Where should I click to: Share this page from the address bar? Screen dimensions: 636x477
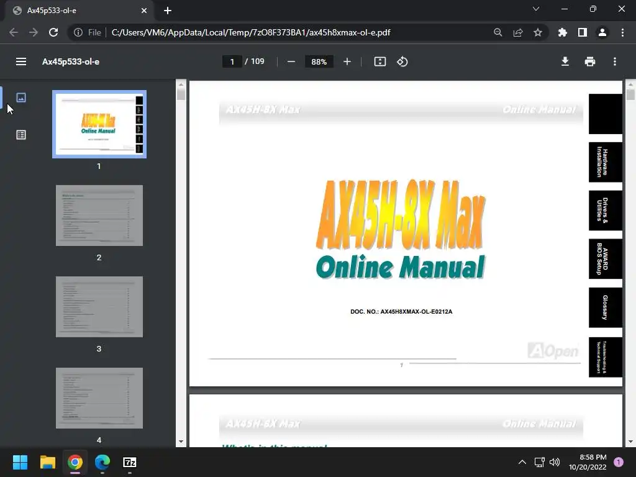(518, 32)
